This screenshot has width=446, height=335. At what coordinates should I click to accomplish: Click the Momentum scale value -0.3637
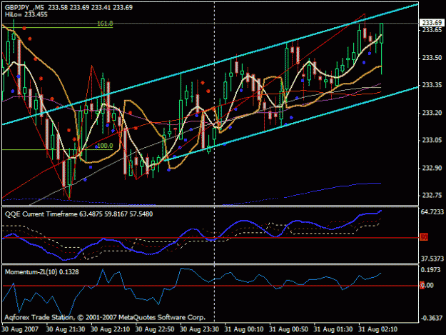[x=431, y=318]
